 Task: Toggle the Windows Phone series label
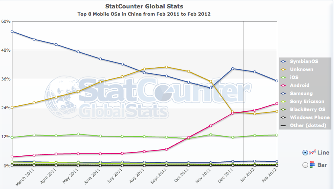click(310, 117)
